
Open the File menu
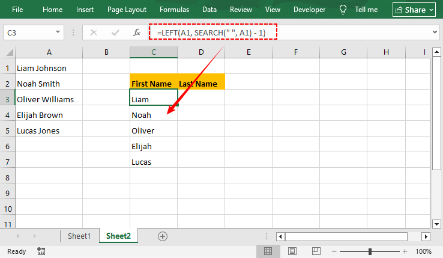[17, 10]
